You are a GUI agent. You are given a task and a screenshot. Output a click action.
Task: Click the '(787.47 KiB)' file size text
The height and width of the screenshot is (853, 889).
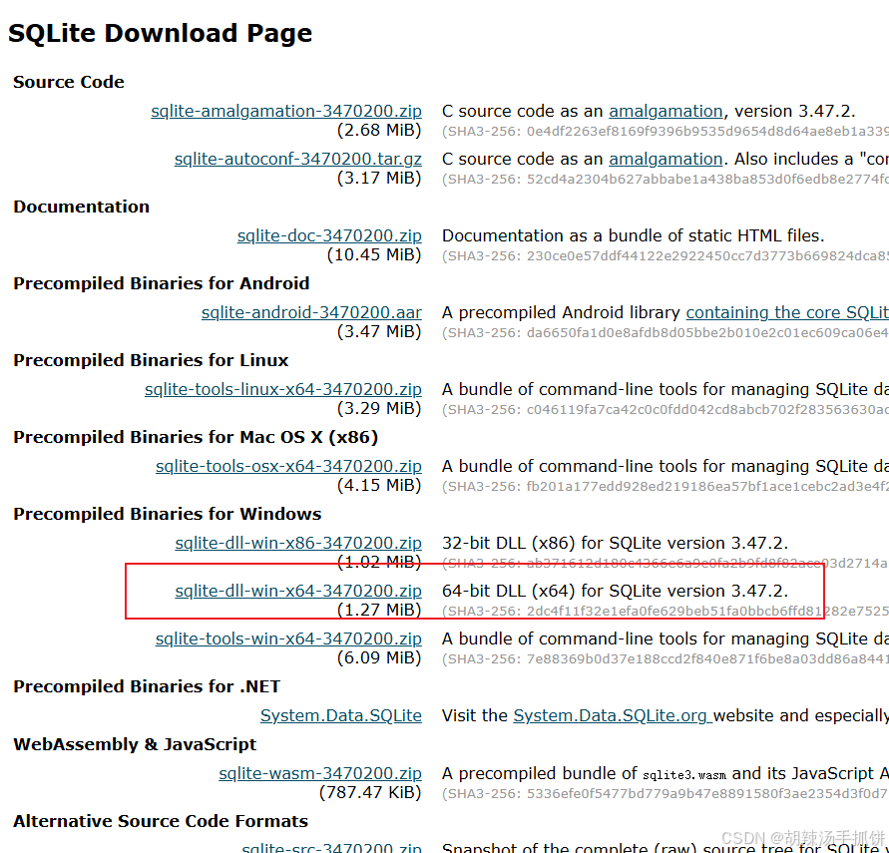(371, 792)
